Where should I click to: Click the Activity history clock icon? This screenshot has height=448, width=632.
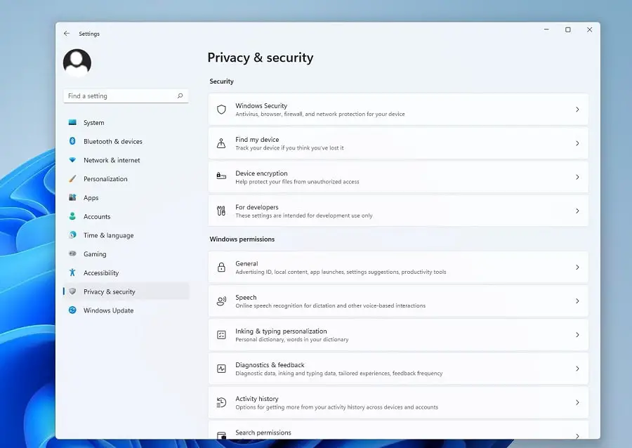point(221,402)
